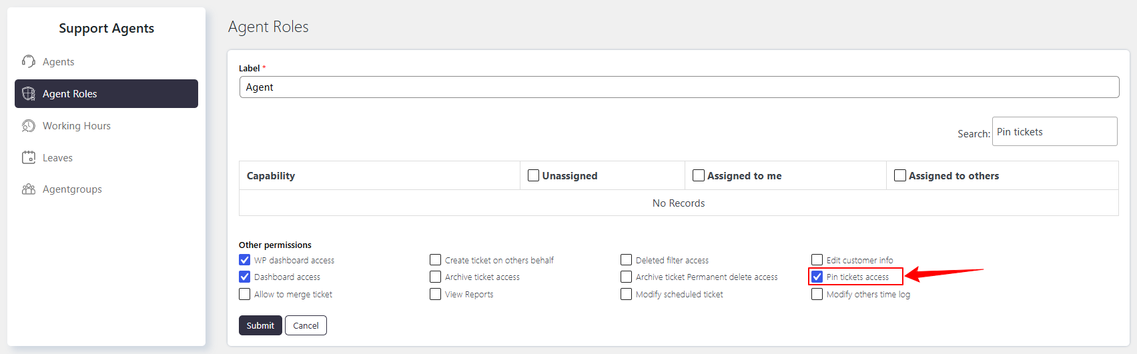
Task: Check the Assigned to others checkbox
Action: pos(900,175)
